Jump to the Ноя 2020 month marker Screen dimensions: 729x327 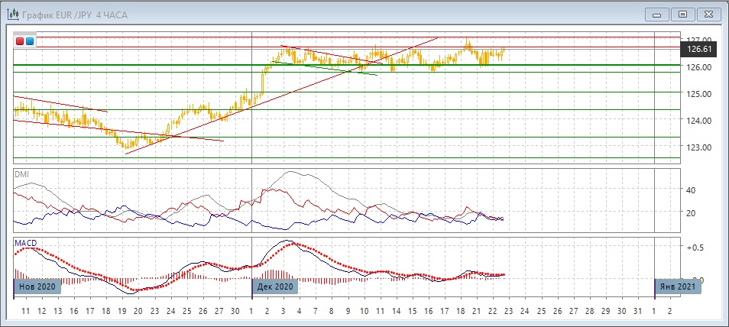pyautogui.click(x=37, y=287)
